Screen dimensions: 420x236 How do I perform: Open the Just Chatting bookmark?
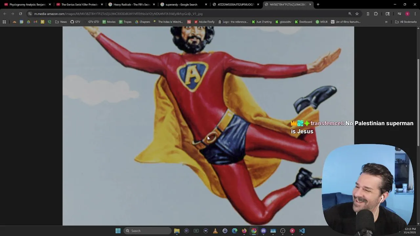click(262, 22)
